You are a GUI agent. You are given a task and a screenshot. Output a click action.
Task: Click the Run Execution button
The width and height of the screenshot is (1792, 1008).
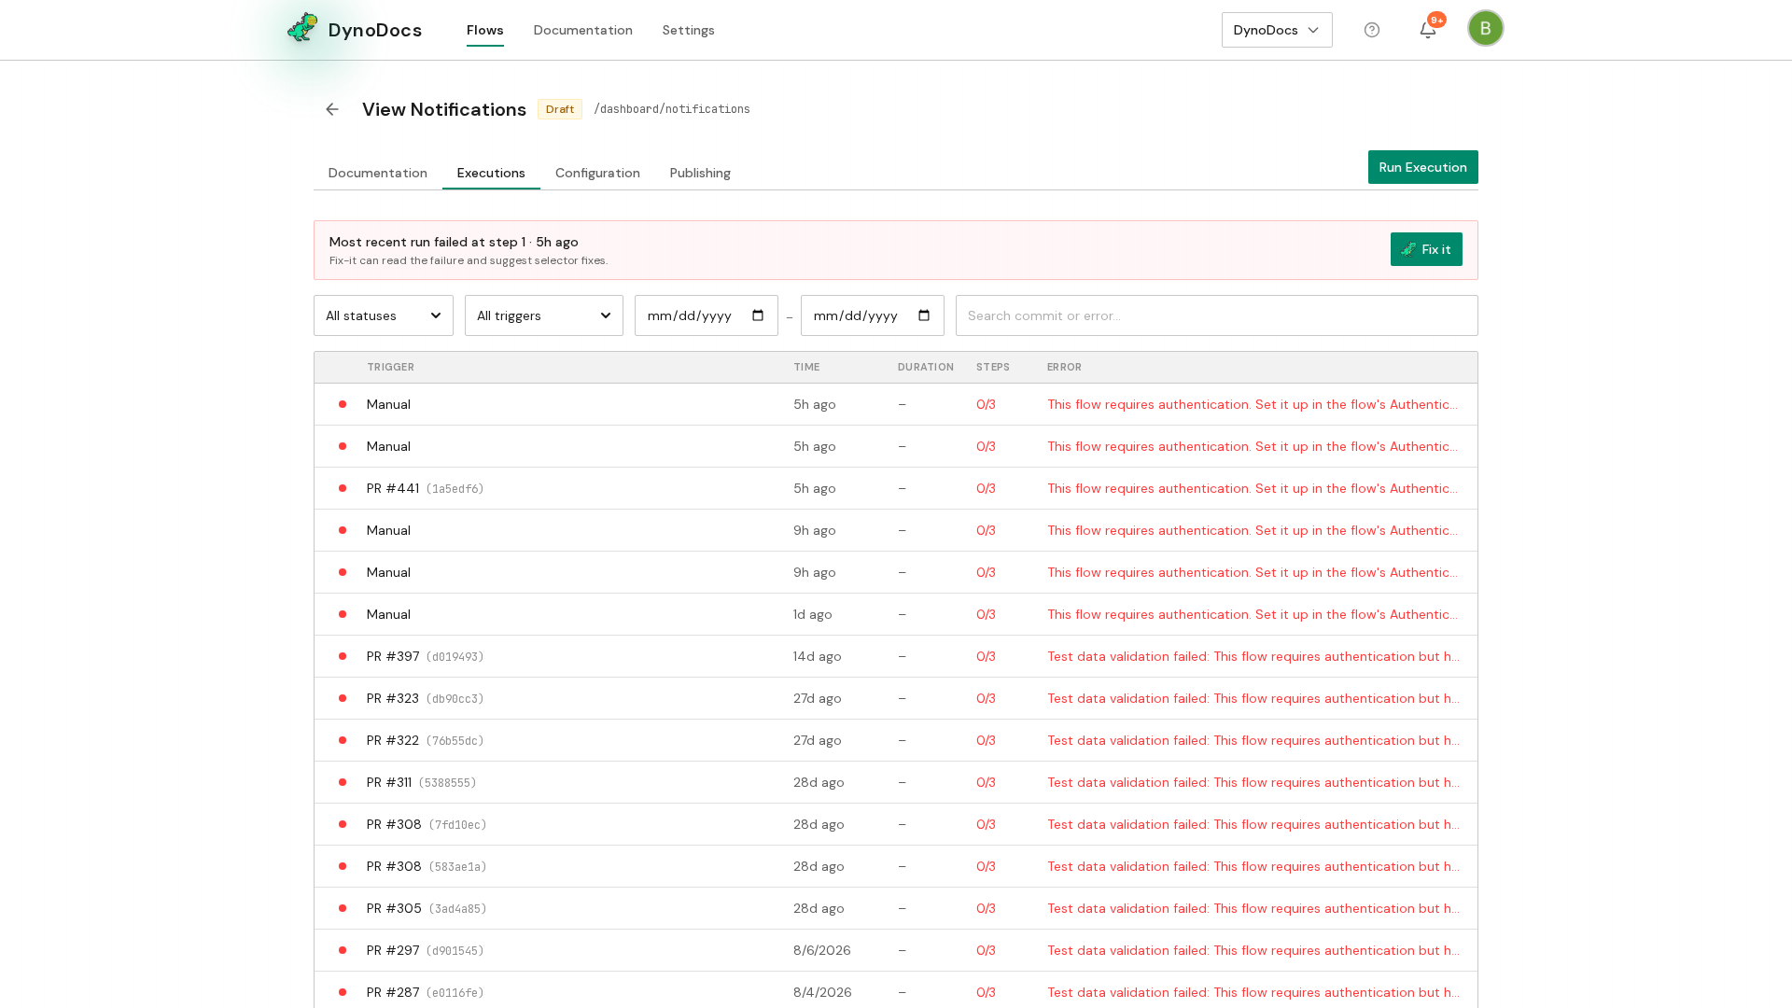click(x=1422, y=167)
